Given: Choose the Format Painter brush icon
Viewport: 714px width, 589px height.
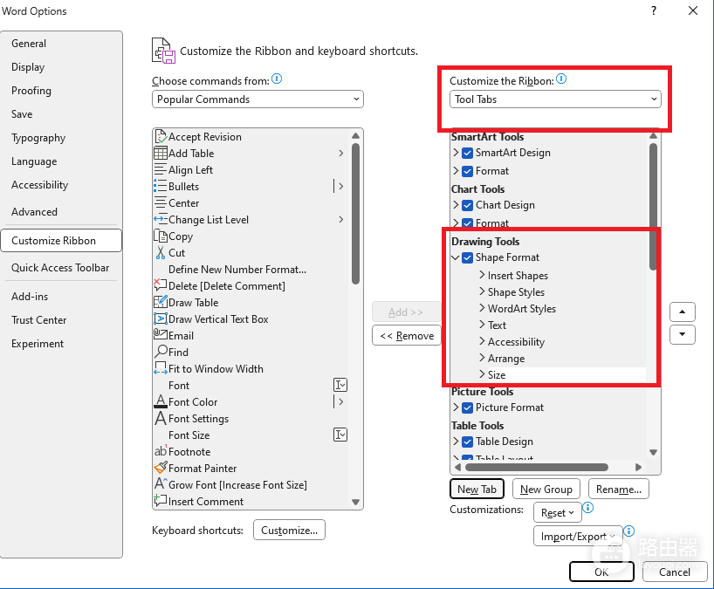Looking at the screenshot, I should click(x=161, y=468).
